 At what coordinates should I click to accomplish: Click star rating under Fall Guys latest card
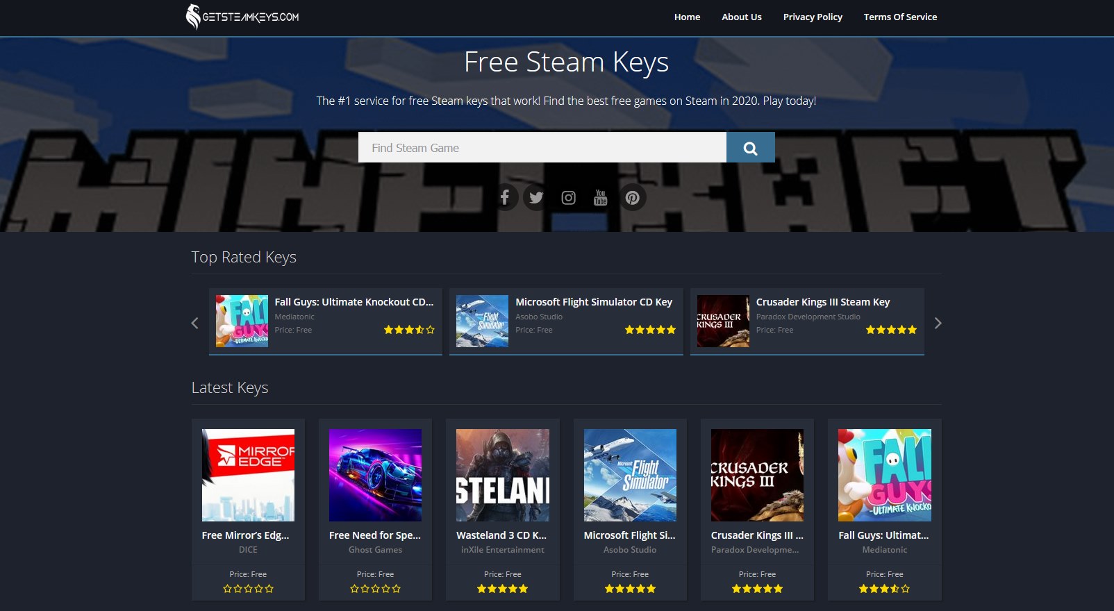coord(885,589)
